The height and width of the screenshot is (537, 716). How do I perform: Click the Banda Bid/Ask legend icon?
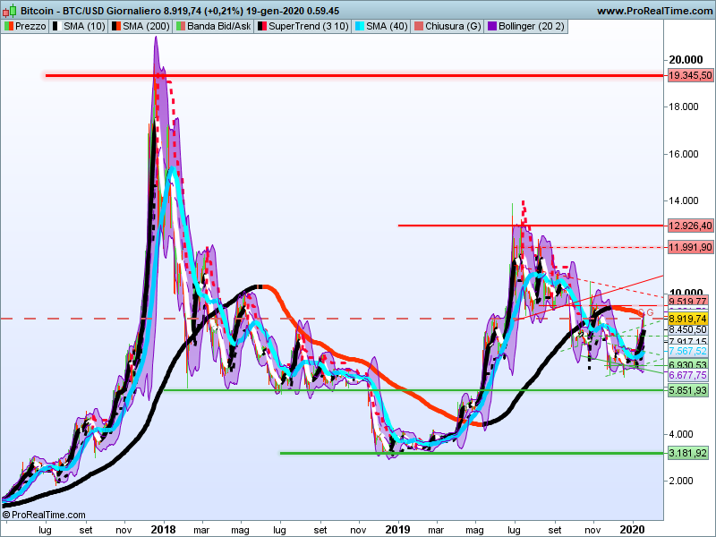click(x=182, y=27)
